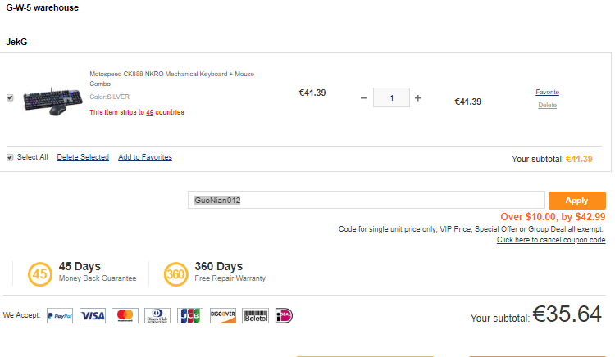Click the Discover card icon

click(223, 315)
